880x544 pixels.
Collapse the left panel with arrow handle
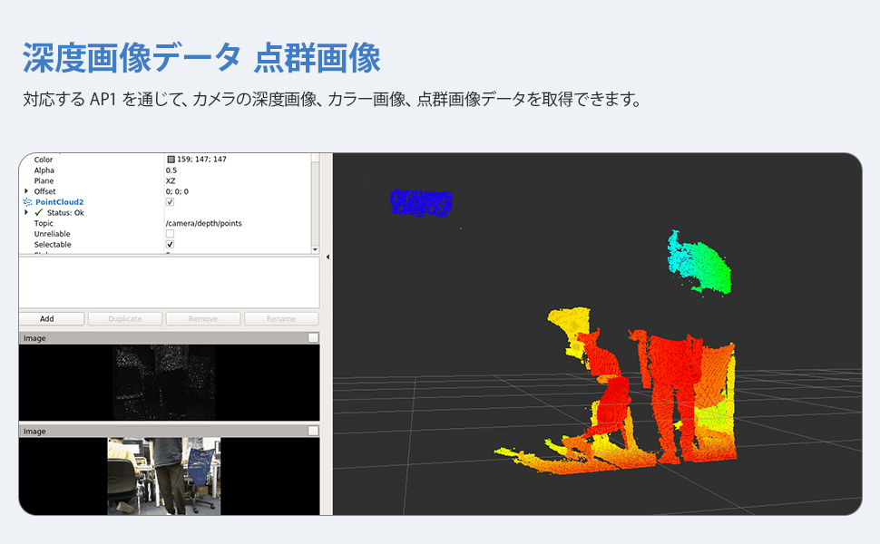(x=328, y=257)
